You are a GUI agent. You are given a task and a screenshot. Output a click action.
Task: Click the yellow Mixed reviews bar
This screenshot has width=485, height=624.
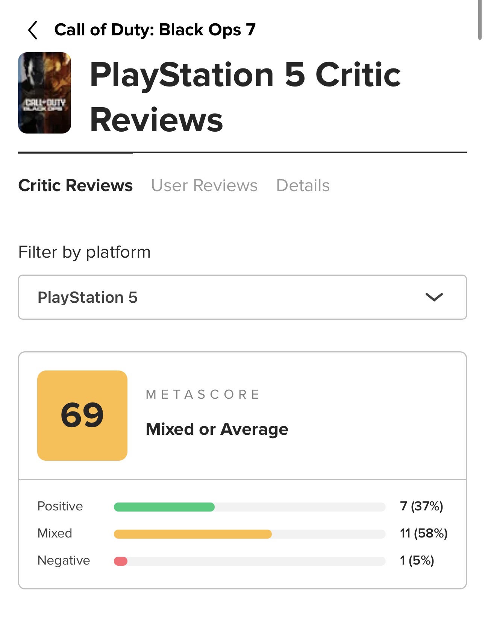click(192, 534)
